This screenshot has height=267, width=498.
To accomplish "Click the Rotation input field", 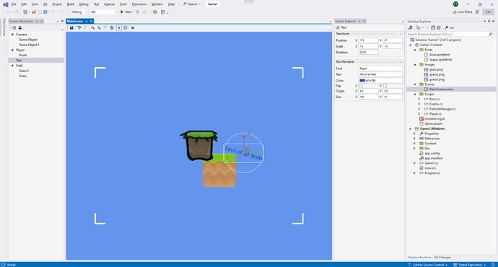I will 368,52.
